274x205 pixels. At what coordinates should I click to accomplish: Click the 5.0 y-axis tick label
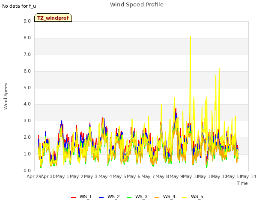[27, 88]
